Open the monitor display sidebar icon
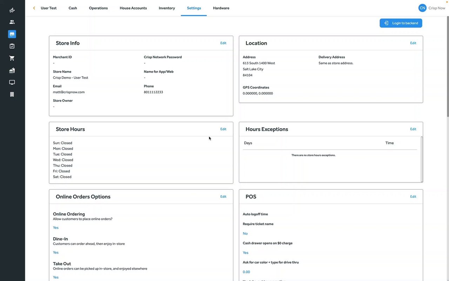The height and width of the screenshot is (281, 449). click(x=12, y=82)
